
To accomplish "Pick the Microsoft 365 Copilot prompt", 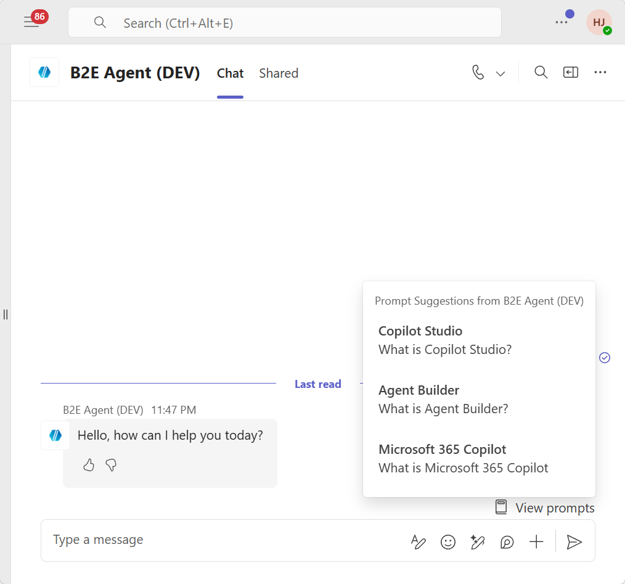I will (x=463, y=459).
